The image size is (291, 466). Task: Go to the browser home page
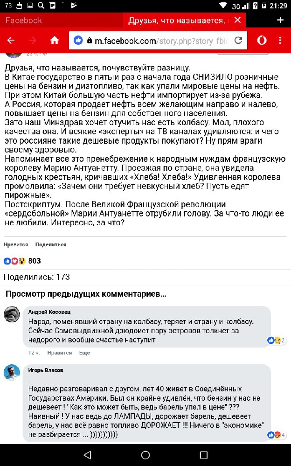pos(55,40)
